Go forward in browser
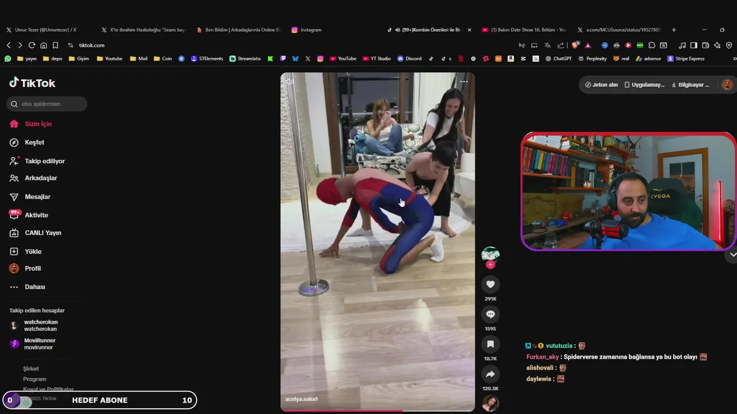This screenshot has height=414, width=737. pyautogui.click(x=20, y=45)
